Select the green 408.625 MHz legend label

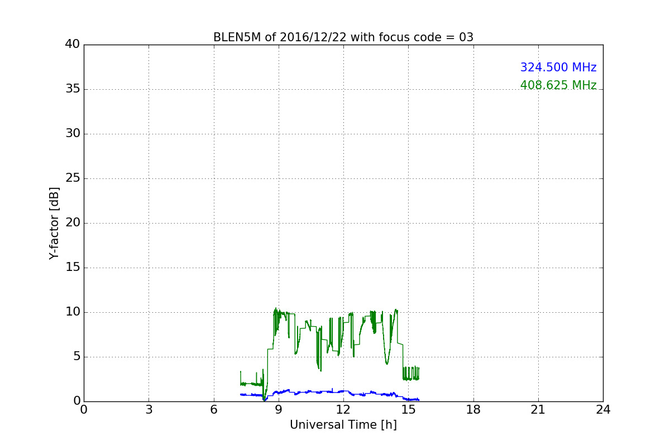click(558, 85)
